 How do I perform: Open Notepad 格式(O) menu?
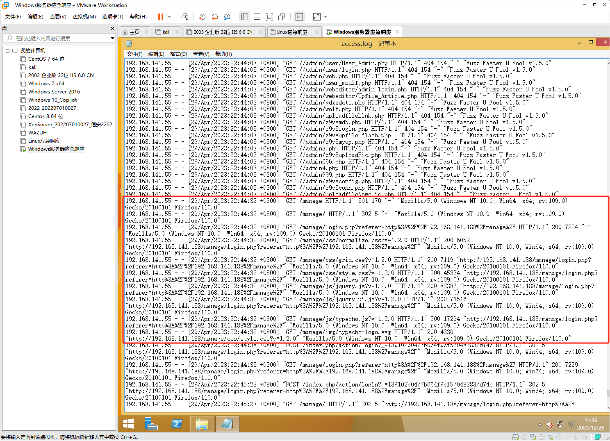point(179,54)
